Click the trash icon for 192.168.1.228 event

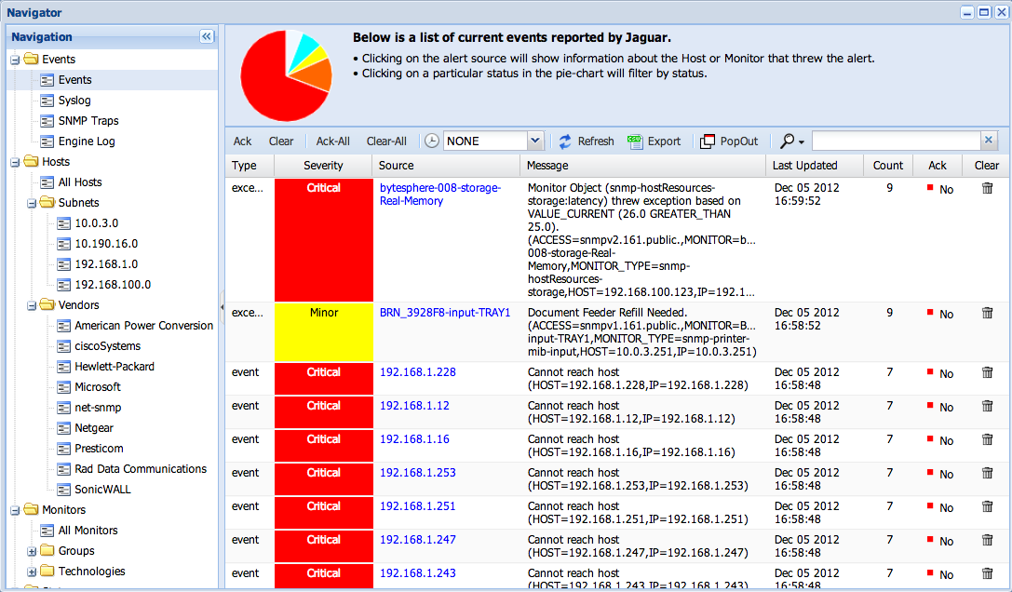point(988,372)
